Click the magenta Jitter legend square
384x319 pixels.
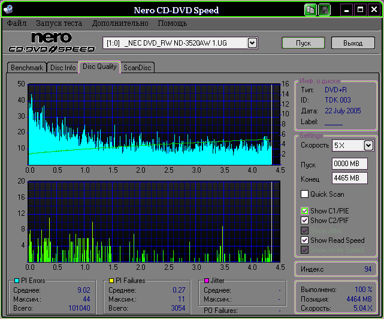click(206, 281)
